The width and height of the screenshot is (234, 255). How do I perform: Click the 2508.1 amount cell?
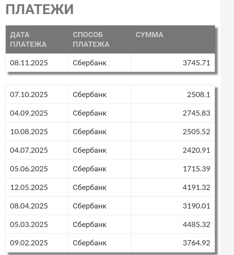tap(198, 95)
